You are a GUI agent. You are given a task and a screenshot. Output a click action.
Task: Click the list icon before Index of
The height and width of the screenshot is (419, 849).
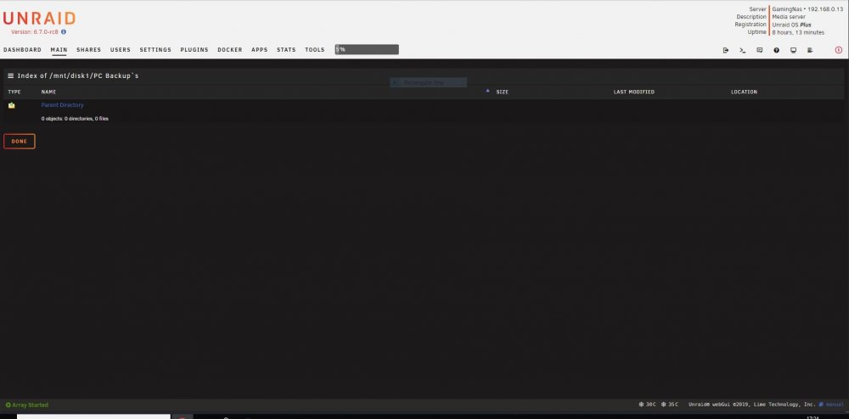pyautogui.click(x=10, y=75)
